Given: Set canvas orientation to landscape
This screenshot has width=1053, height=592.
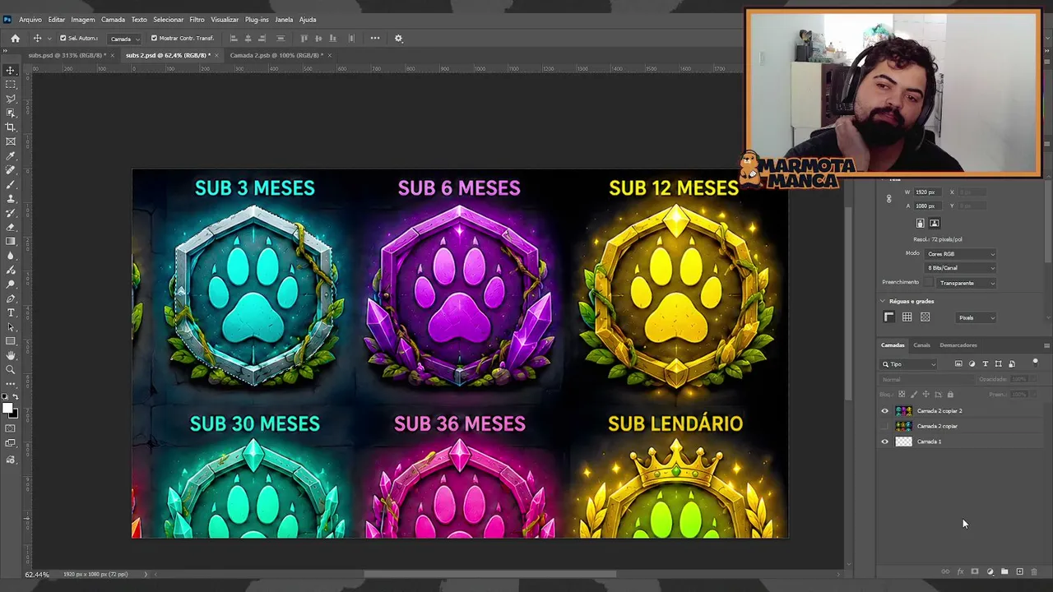Looking at the screenshot, I should [x=935, y=223].
